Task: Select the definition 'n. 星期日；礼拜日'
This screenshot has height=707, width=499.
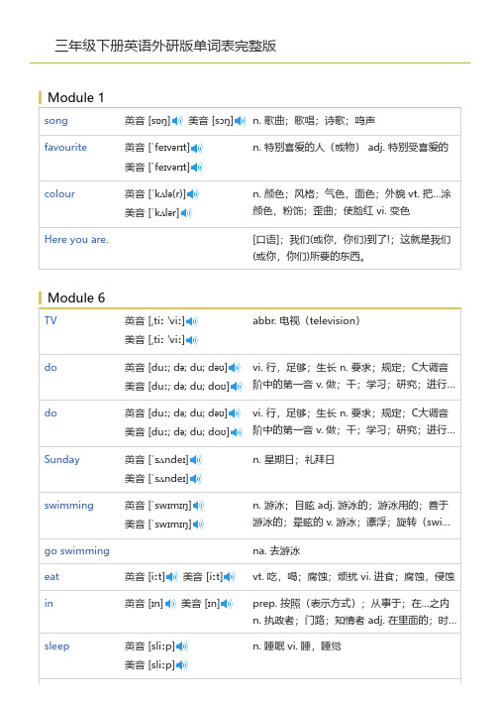Action: click(293, 460)
